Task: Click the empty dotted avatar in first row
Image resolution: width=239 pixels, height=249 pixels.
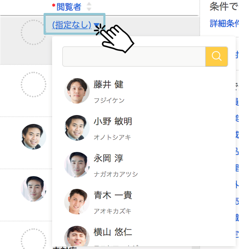Action: pyautogui.click(x=33, y=32)
